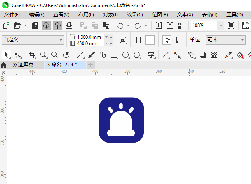251x184 pixels.
Task: Click the page height field 450.0 mm
Action: (90, 43)
